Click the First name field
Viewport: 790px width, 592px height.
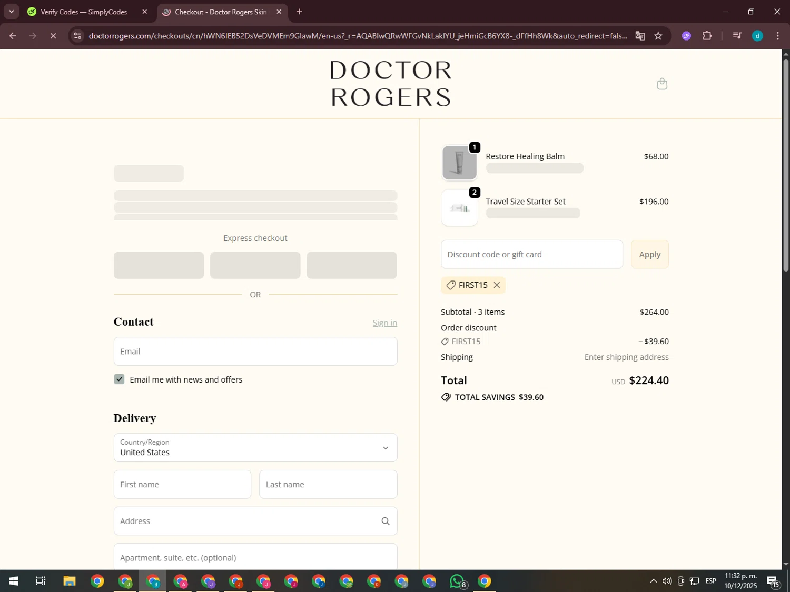(182, 485)
